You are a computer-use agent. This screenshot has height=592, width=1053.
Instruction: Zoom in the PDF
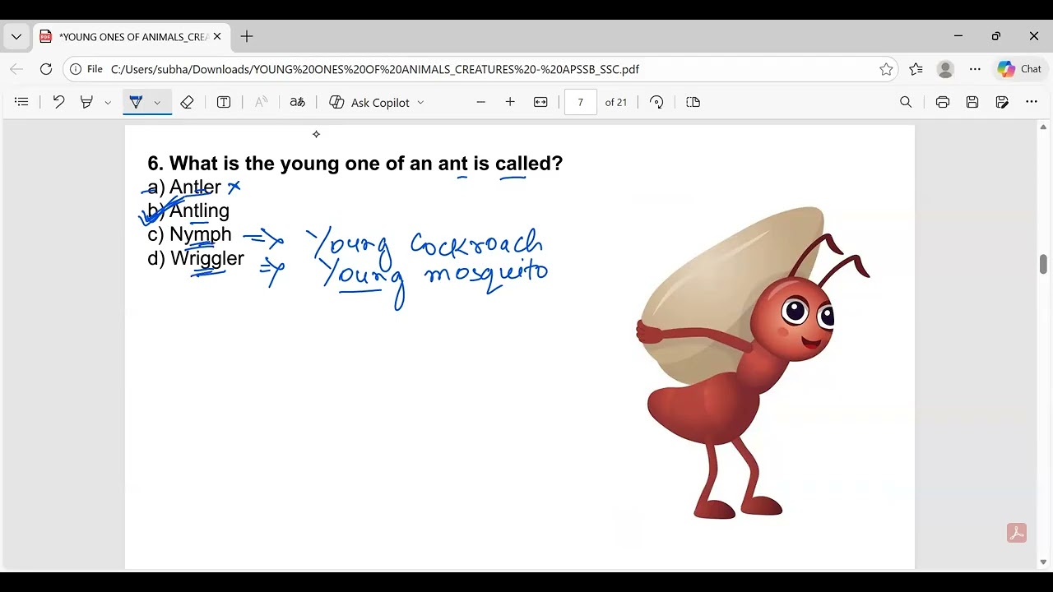pos(510,102)
